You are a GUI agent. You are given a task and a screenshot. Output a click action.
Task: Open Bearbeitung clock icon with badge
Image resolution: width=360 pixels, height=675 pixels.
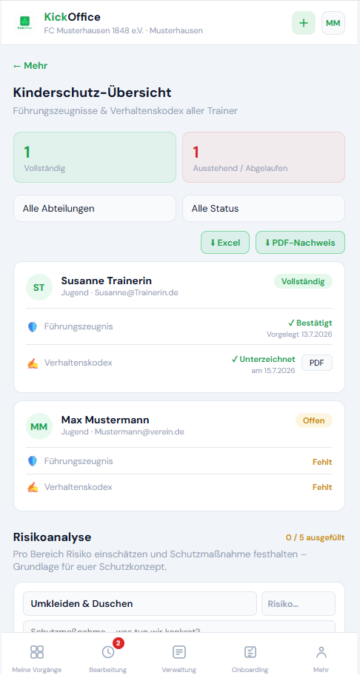[x=108, y=652]
